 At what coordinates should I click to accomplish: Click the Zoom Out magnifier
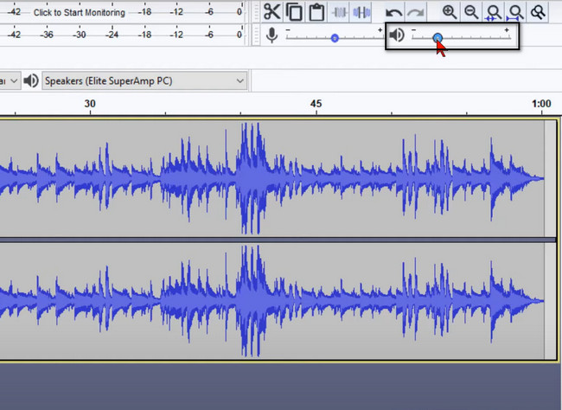[x=471, y=12]
